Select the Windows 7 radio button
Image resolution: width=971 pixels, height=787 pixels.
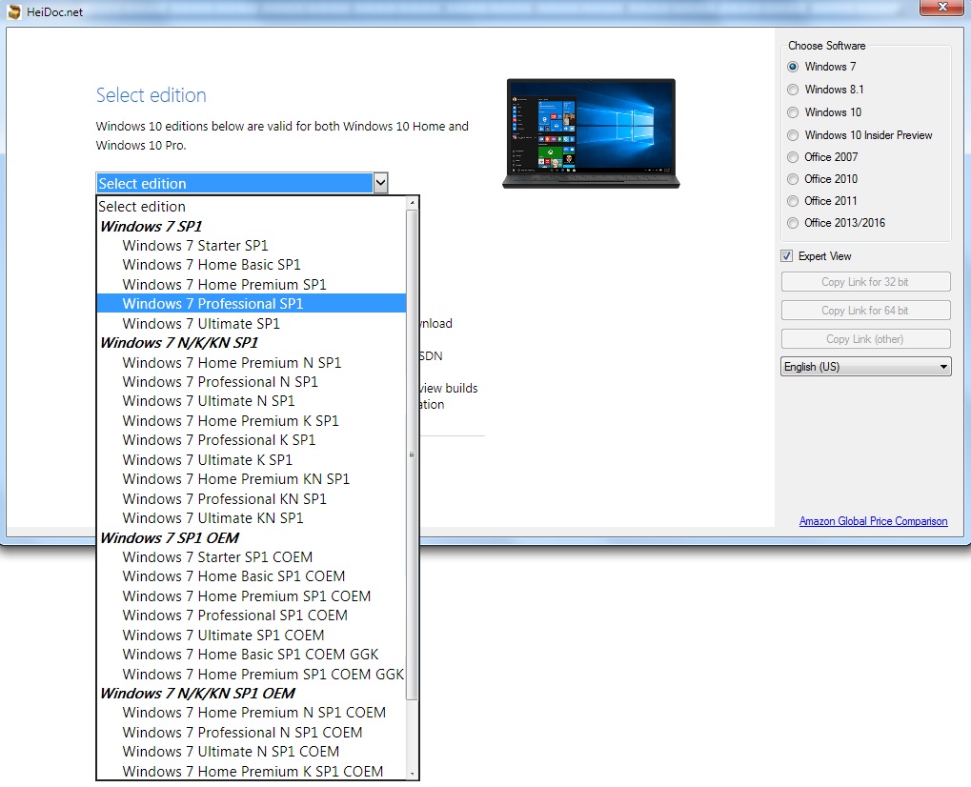pos(793,67)
